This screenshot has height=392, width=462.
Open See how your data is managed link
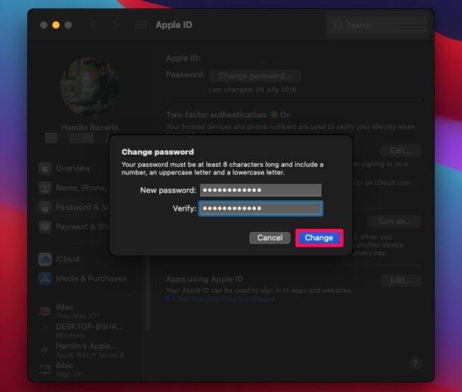coord(226,299)
